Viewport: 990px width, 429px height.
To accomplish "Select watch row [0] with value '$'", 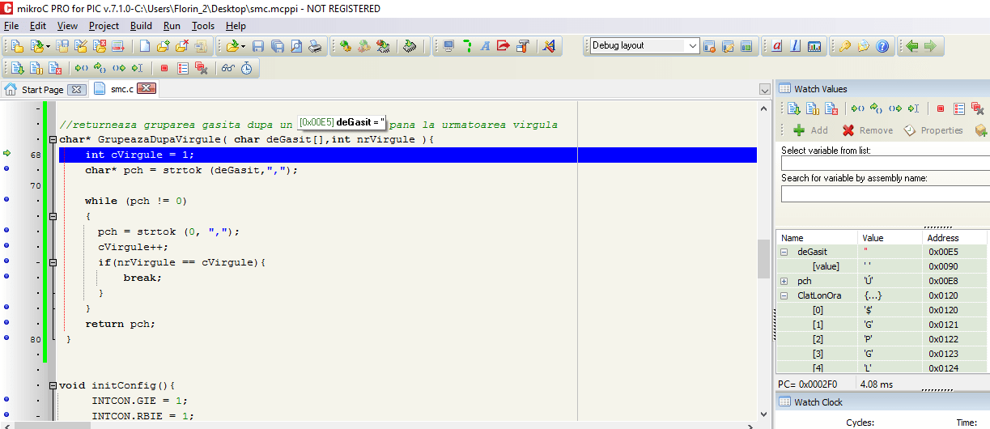I will tap(882, 310).
